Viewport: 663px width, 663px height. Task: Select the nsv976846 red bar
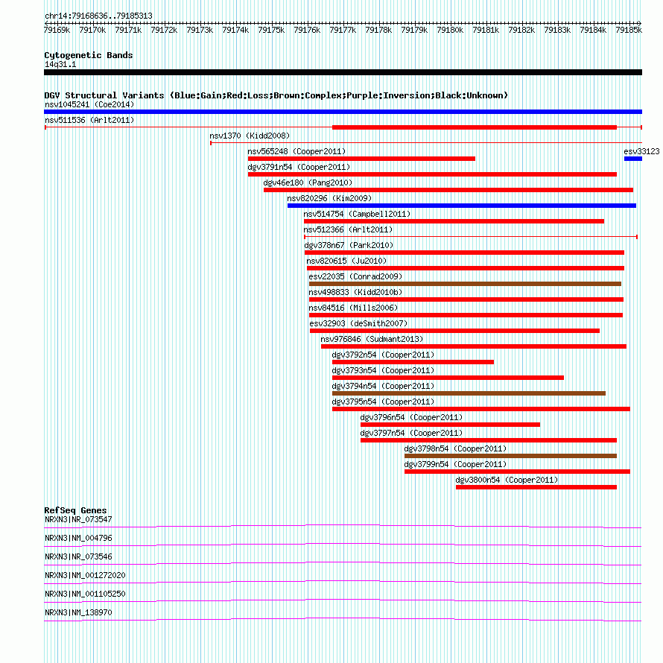[x=474, y=346]
